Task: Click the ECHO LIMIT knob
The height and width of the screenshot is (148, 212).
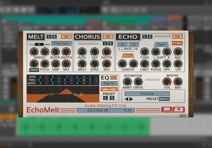Action: tap(145, 64)
